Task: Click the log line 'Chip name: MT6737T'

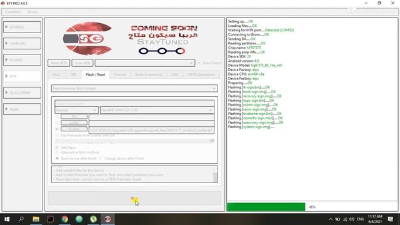Action: (x=244, y=47)
